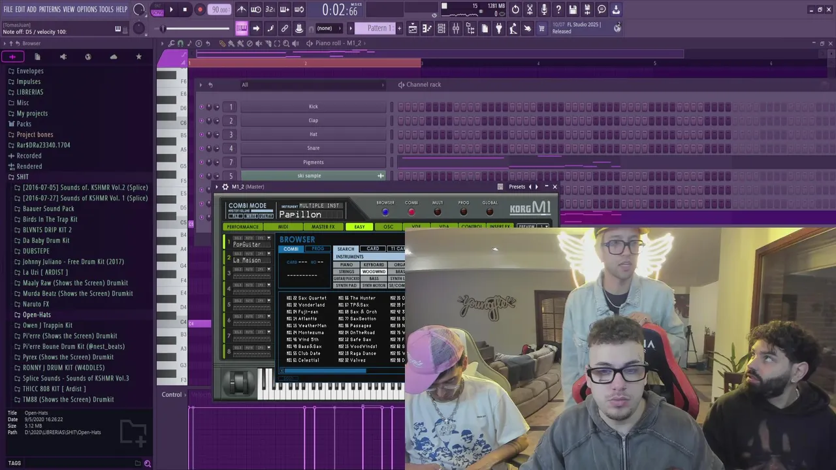Open the M1_2 plugin gear settings icon
The image size is (836, 470).
[x=225, y=187]
